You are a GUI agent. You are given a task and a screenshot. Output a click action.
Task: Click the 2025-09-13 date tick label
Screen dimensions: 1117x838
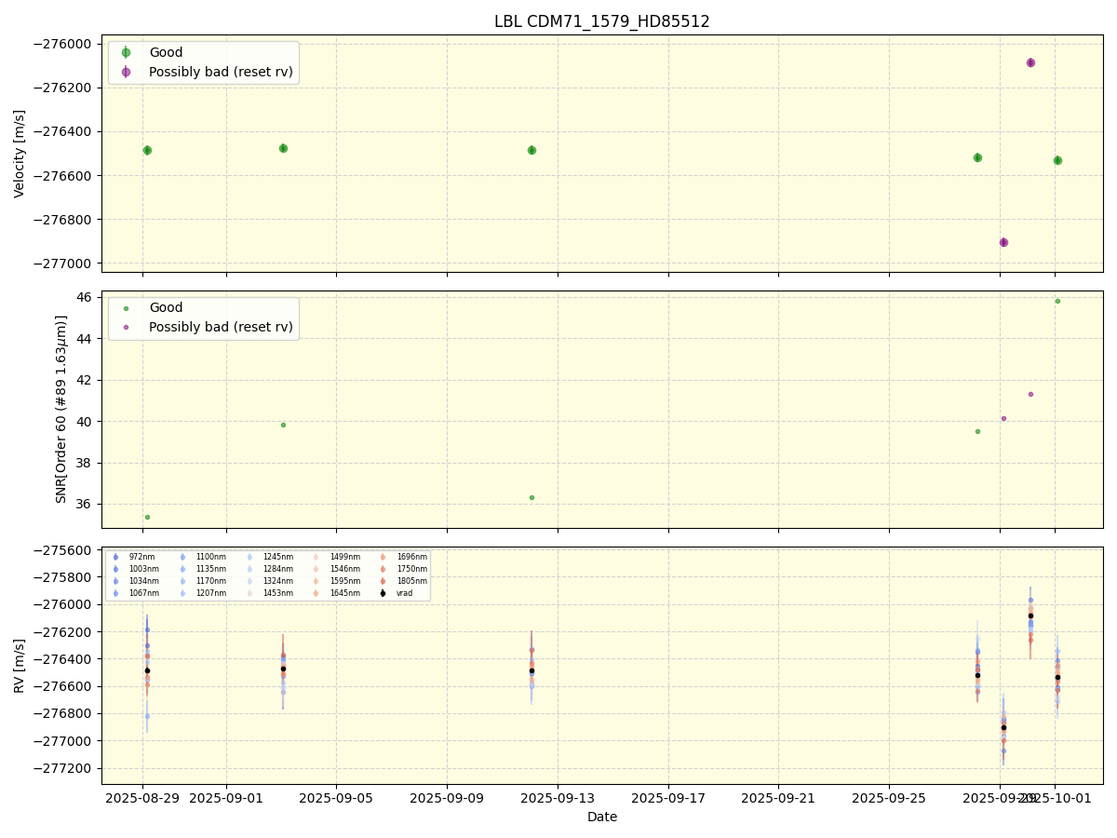tap(558, 798)
